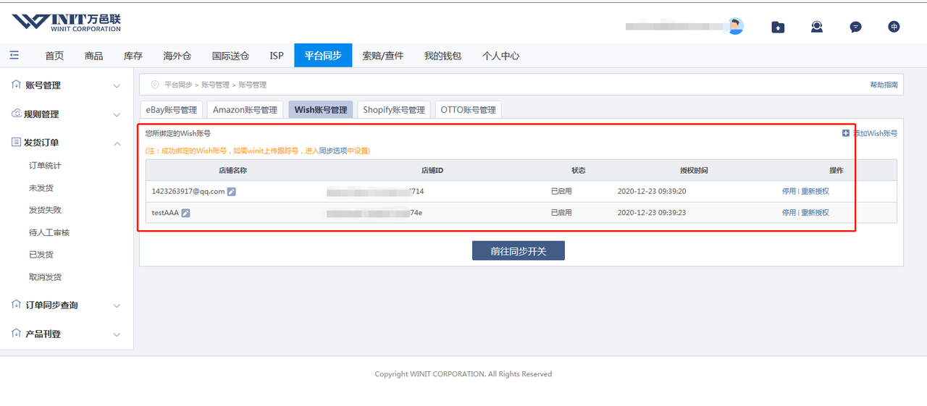This screenshot has height=406, width=927.
Task: Click the 订单同步查询 sidebar icon
Action: tap(16, 305)
